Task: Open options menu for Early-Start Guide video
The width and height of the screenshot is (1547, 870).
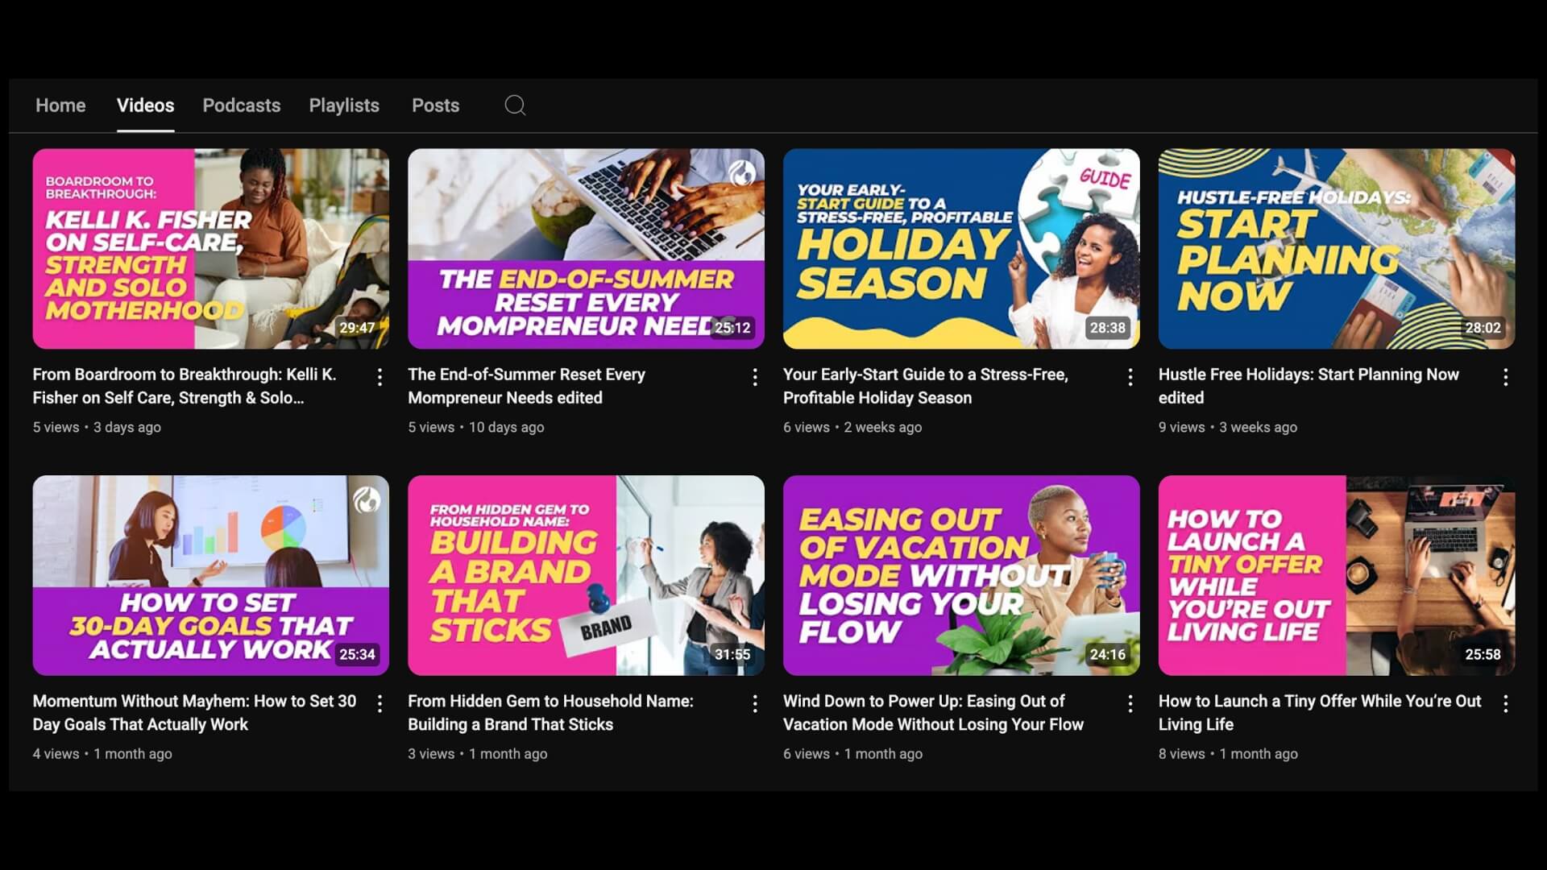Action: click(1130, 377)
